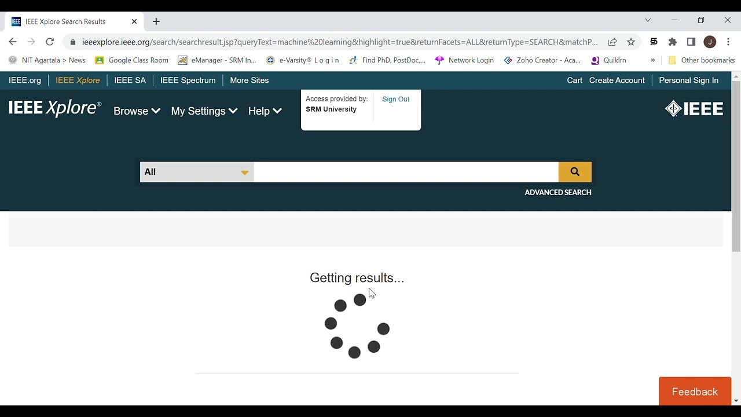Click the extension icon left of Extensions
Screen dimensions: 741x417
click(654, 42)
